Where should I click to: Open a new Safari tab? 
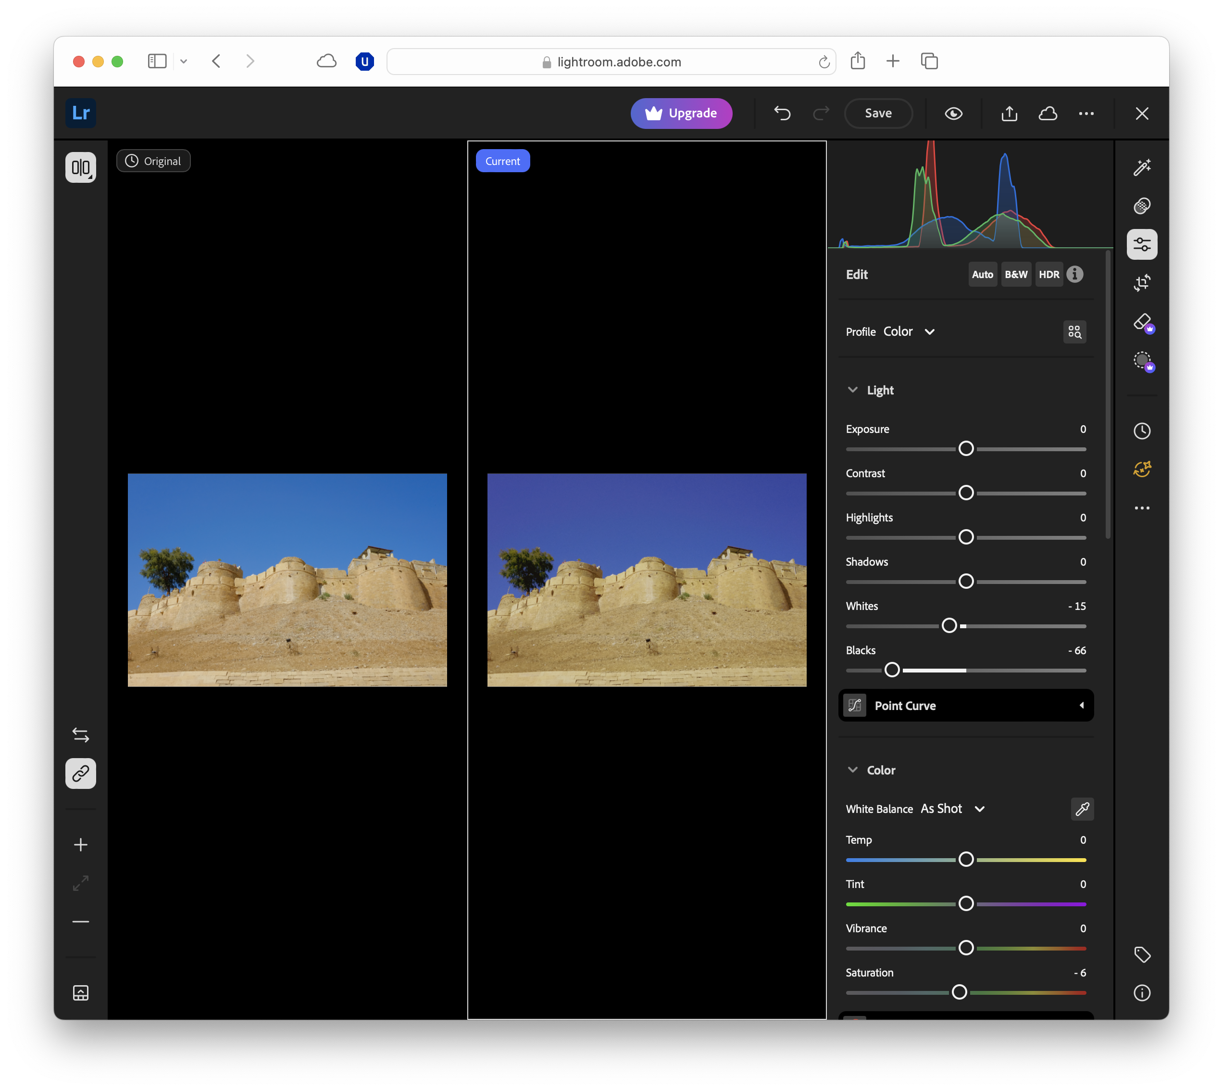[892, 61]
